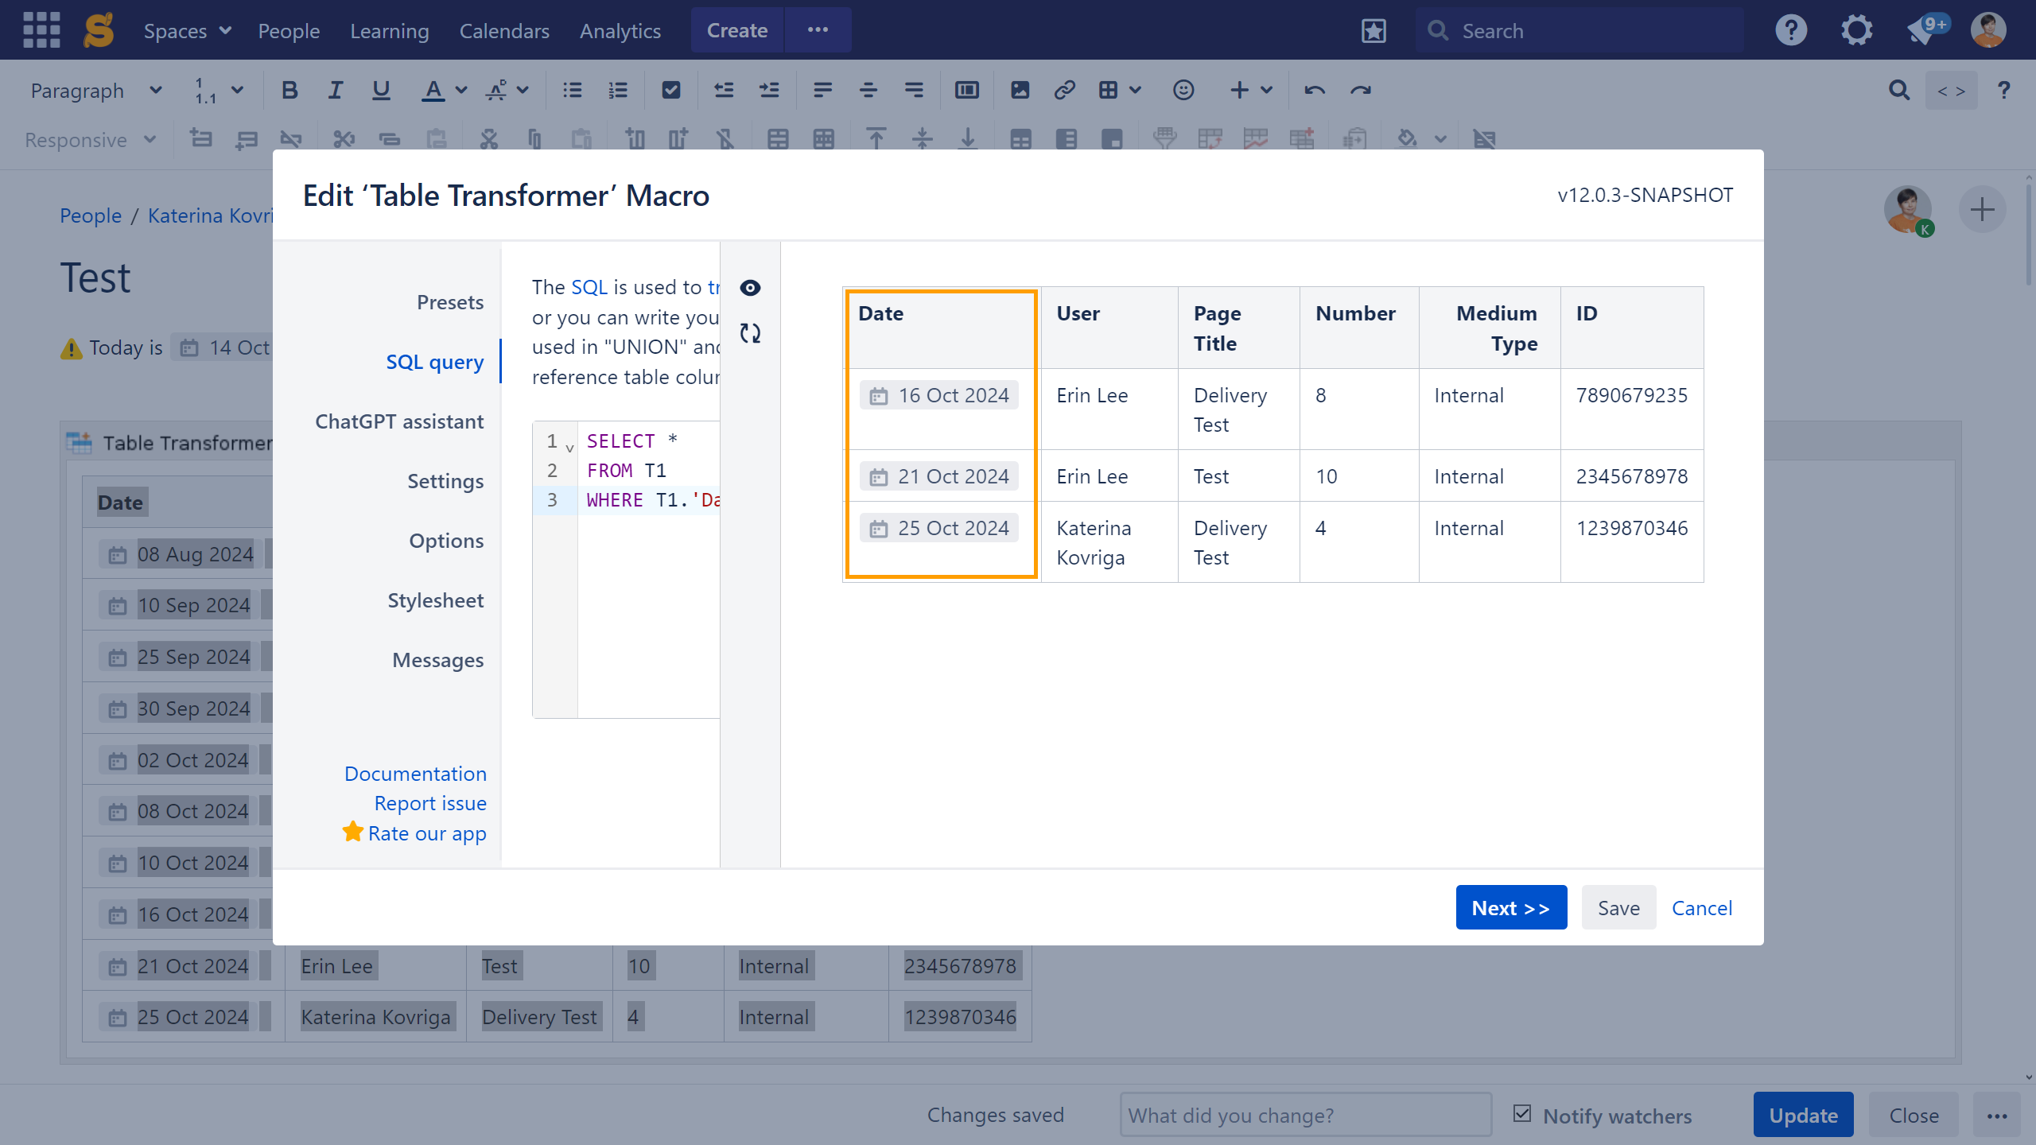Switch to the Settings tab
This screenshot has height=1145, width=2036.
coord(445,481)
